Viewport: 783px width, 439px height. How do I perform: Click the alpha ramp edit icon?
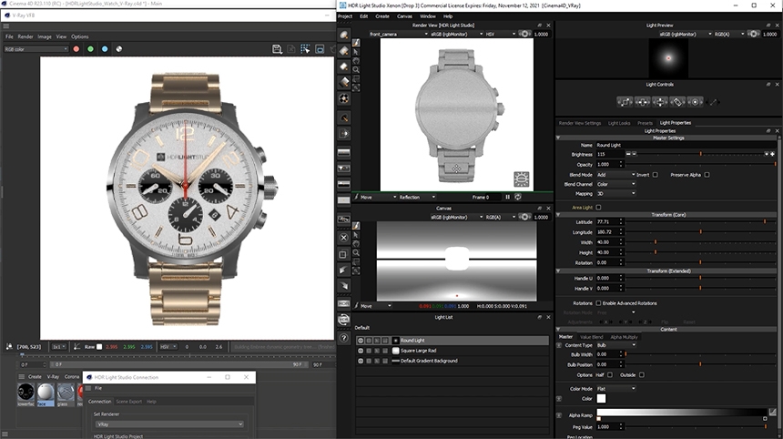tap(772, 412)
